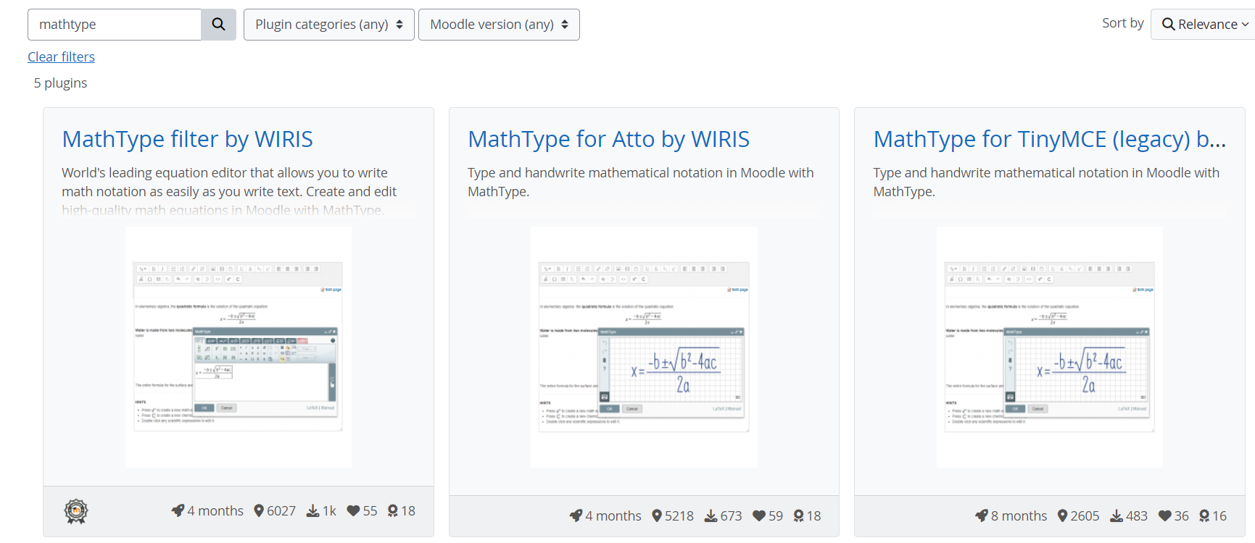Click heart favourites icon on TinyMCE card

coord(1165,515)
